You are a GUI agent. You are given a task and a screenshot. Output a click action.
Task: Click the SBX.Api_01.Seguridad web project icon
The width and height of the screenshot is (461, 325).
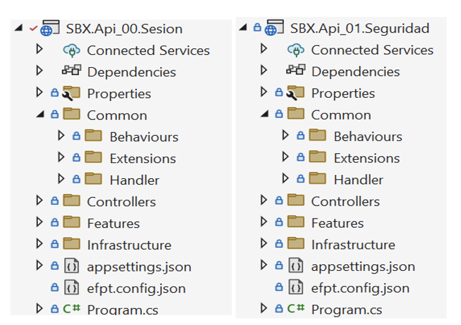point(274,27)
